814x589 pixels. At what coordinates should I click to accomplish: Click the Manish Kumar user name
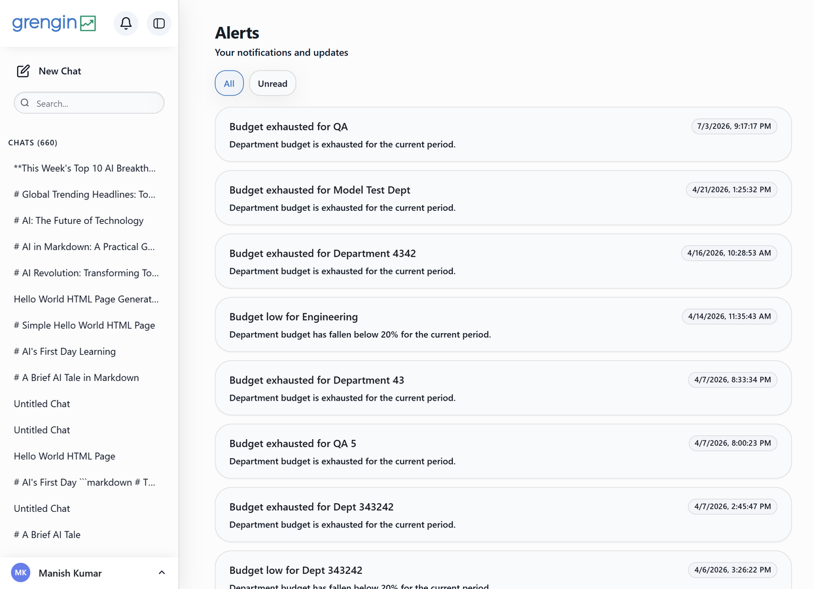coord(70,573)
